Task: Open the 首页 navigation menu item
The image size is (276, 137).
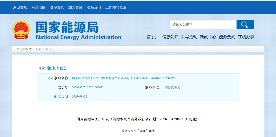Action: click(151, 37)
